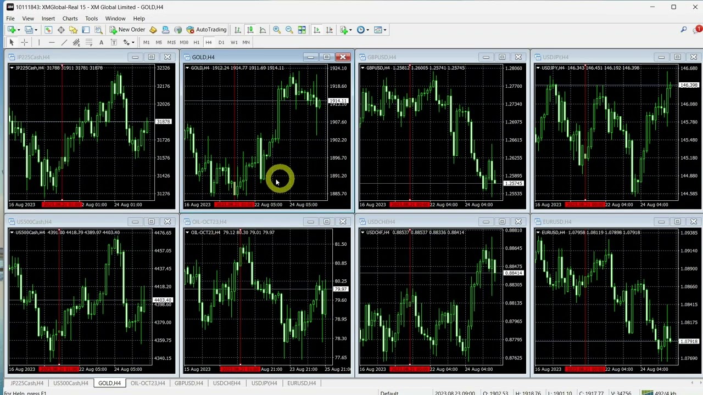Tile the chart windows
The width and height of the screenshot is (703, 395).
pyautogui.click(x=302, y=30)
